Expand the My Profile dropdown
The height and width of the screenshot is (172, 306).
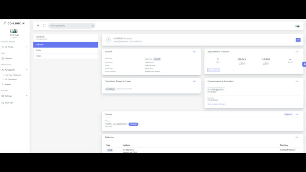(x=15, y=47)
